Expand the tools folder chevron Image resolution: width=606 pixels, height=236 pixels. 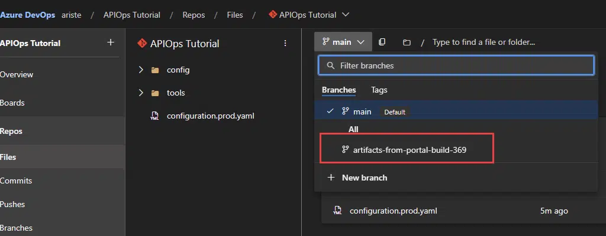click(141, 93)
